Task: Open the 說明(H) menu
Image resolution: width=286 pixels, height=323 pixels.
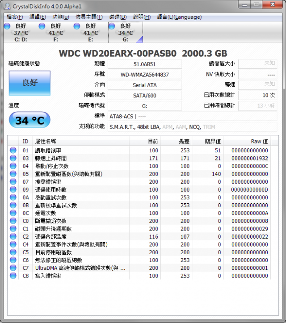Action: click(x=142, y=17)
